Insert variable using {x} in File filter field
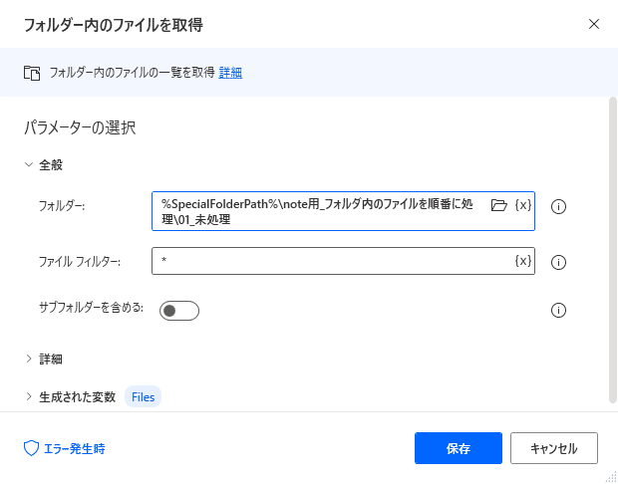Viewport: 618px width, 484px height. click(x=523, y=261)
